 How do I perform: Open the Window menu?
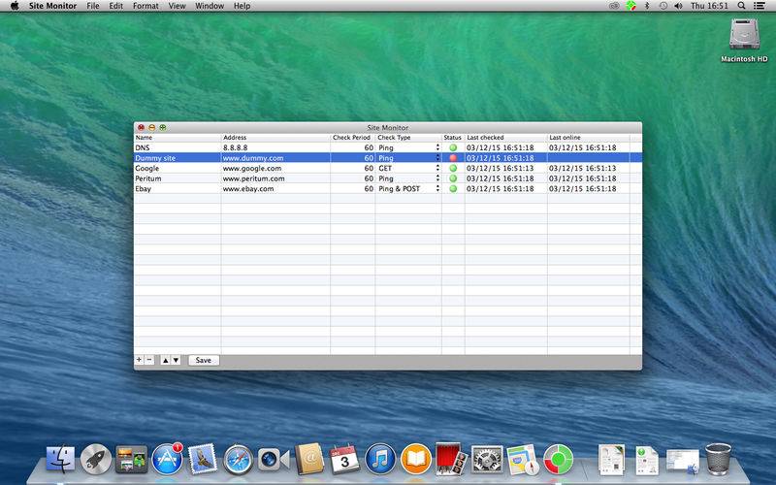(210, 6)
